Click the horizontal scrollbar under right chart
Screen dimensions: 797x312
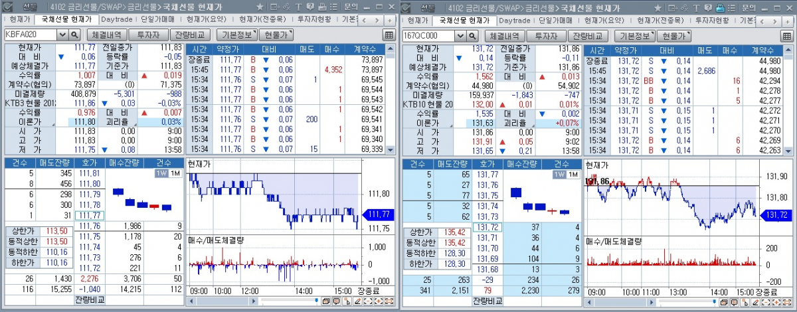(x=620, y=303)
